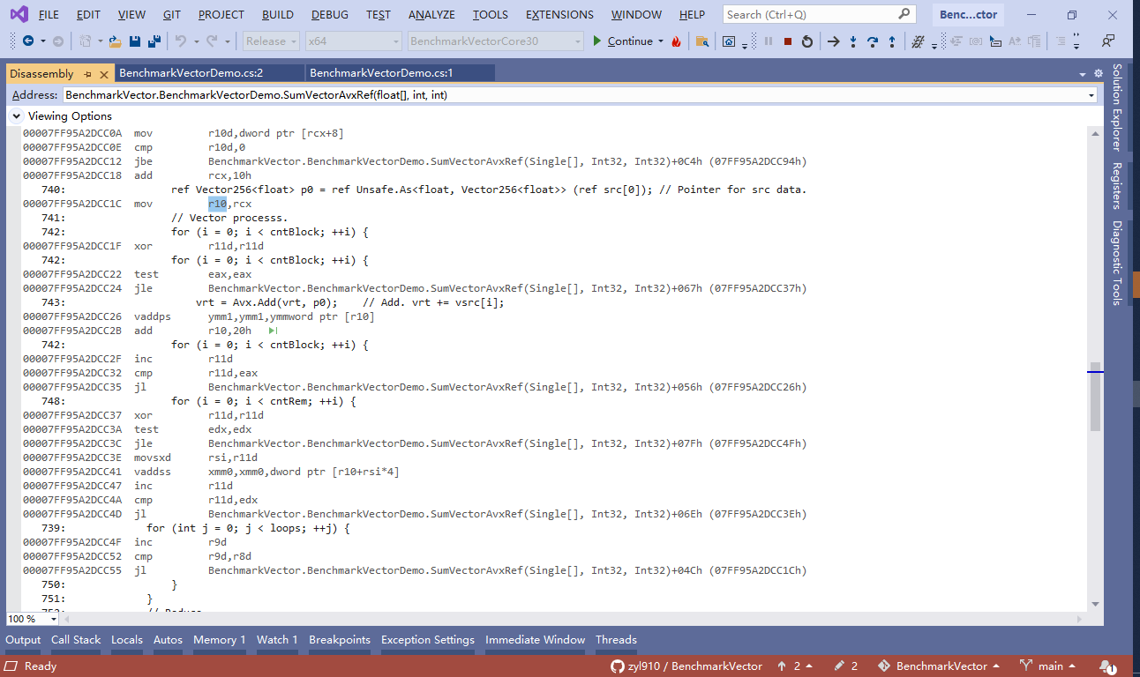Open the Threads panel tab
The height and width of the screenshot is (677, 1140).
(616, 640)
